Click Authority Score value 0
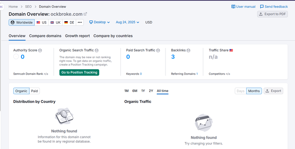The image size is (295, 149). [x=22, y=57]
